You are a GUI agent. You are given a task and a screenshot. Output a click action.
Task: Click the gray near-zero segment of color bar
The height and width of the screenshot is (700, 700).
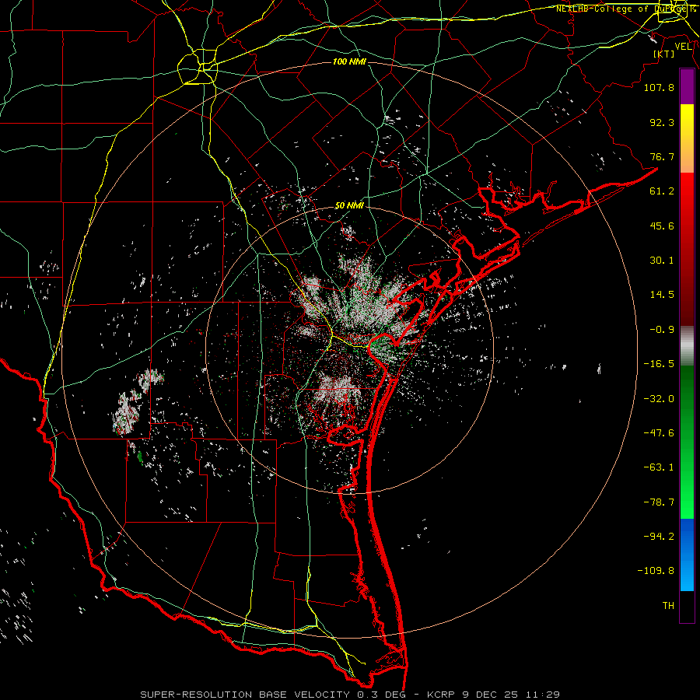pos(687,346)
